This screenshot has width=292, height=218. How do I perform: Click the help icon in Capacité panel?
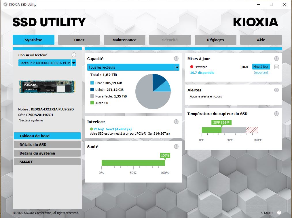176,59
